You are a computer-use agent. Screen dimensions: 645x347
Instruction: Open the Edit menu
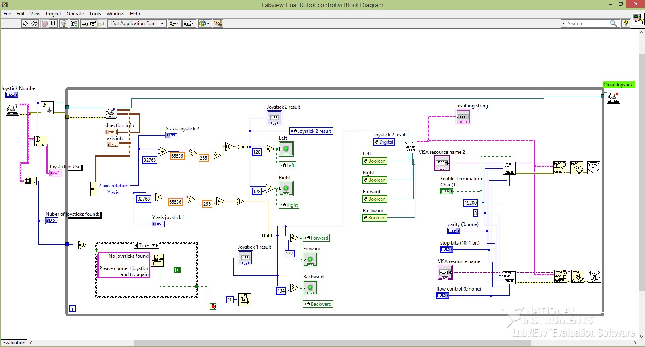pyautogui.click(x=21, y=13)
